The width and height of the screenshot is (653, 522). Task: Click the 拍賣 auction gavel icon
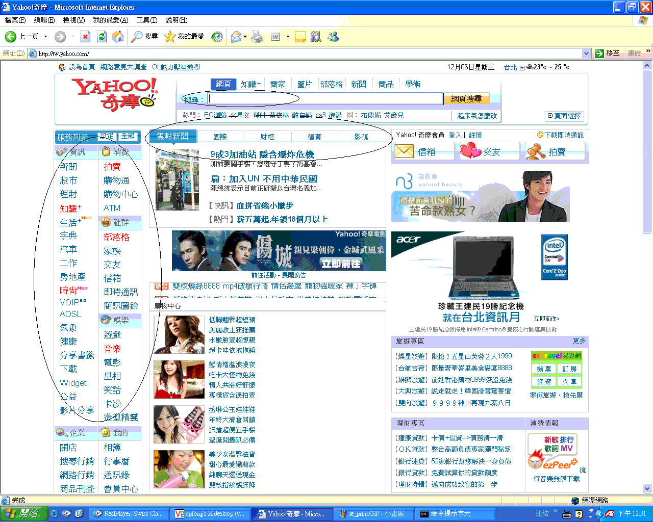pos(536,151)
